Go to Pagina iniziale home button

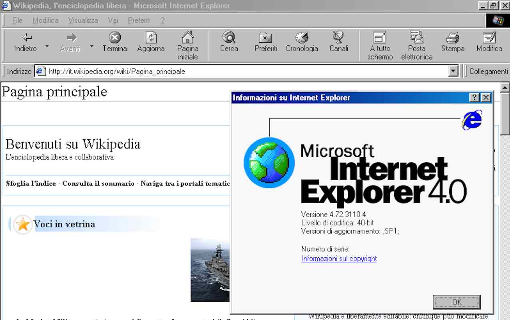188,46
